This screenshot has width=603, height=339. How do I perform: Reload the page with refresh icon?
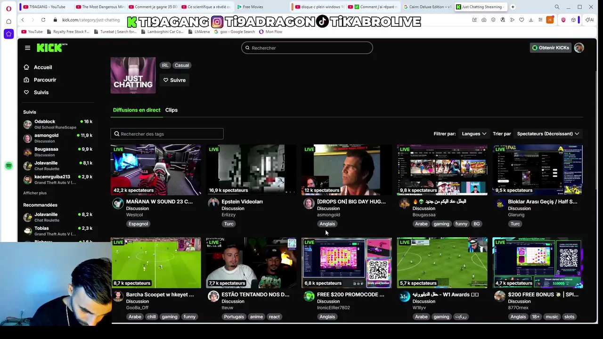click(x=43, y=20)
